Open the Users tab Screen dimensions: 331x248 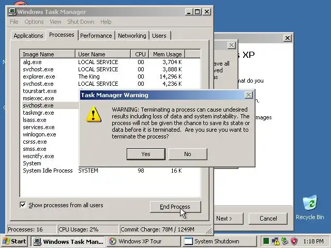point(159,36)
